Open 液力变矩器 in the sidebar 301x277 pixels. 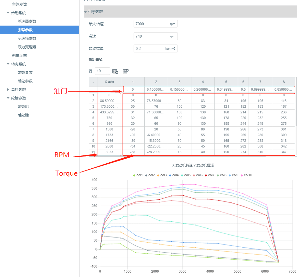pyautogui.click(x=27, y=47)
